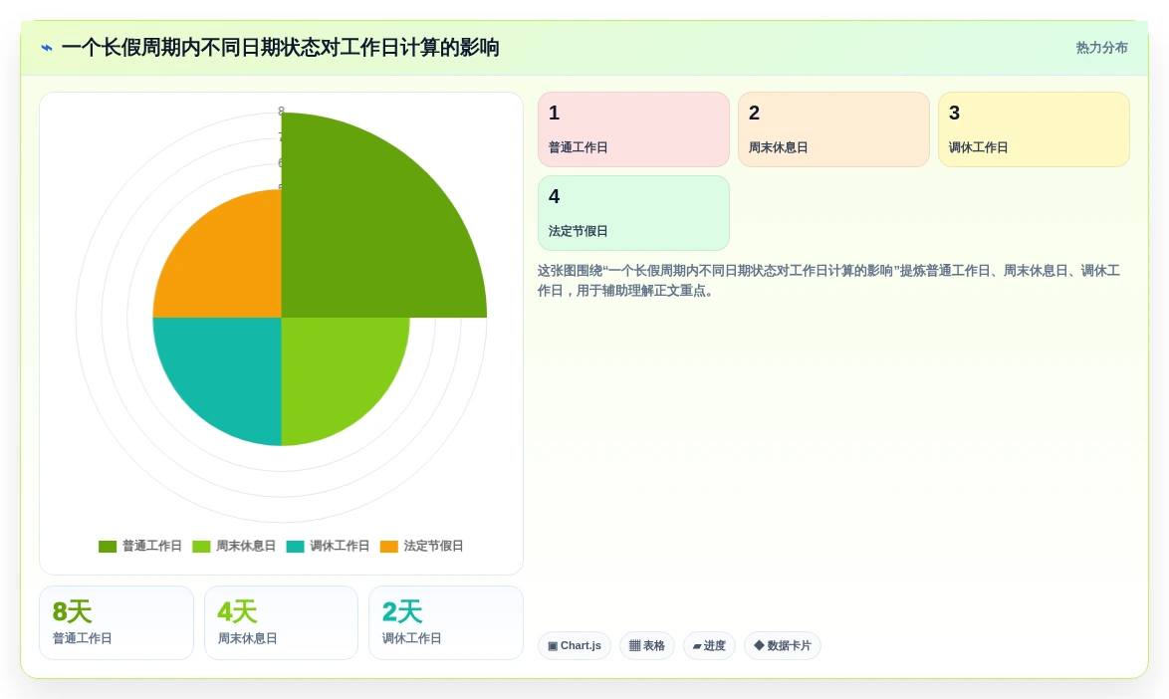This screenshot has width=1169, height=699.
Task: Click the 表格 tag chip
Action: click(x=646, y=645)
